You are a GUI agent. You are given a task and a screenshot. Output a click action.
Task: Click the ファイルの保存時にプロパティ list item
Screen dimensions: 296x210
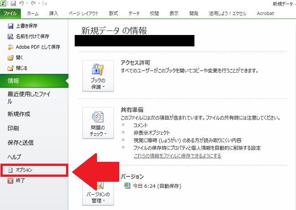click(197, 148)
